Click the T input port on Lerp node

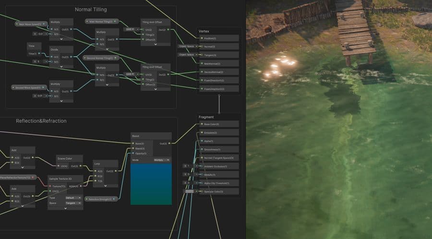(x=96, y=181)
